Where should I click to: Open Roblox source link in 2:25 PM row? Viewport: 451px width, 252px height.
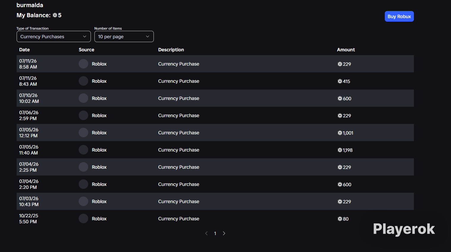pos(99,167)
